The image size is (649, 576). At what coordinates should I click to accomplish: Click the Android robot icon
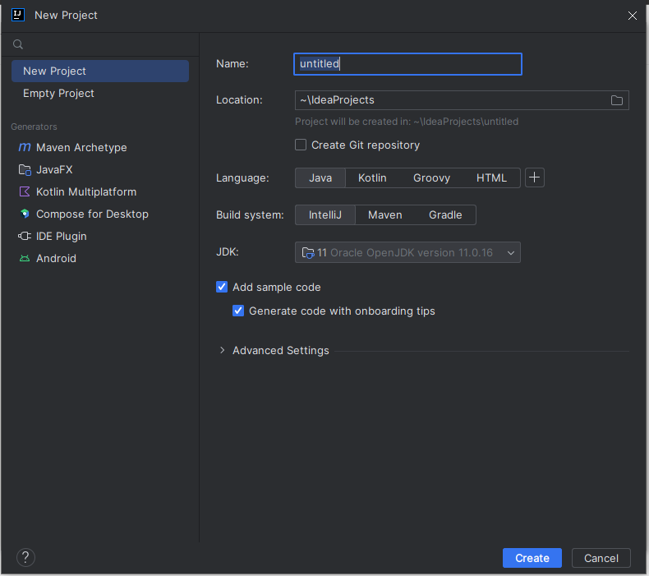(25, 258)
